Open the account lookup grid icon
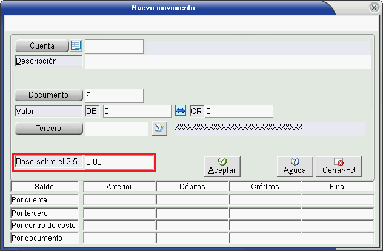 tap(76, 46)
